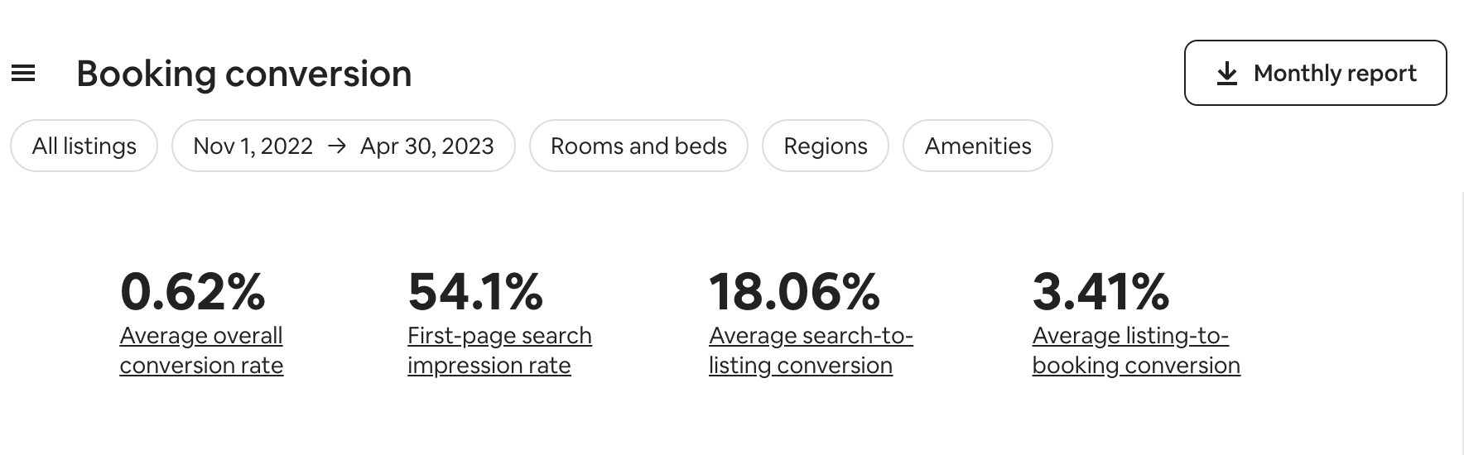Select the Nov 1, 2022 start date
Screen dimensions: 1464x455
[253, 146]
